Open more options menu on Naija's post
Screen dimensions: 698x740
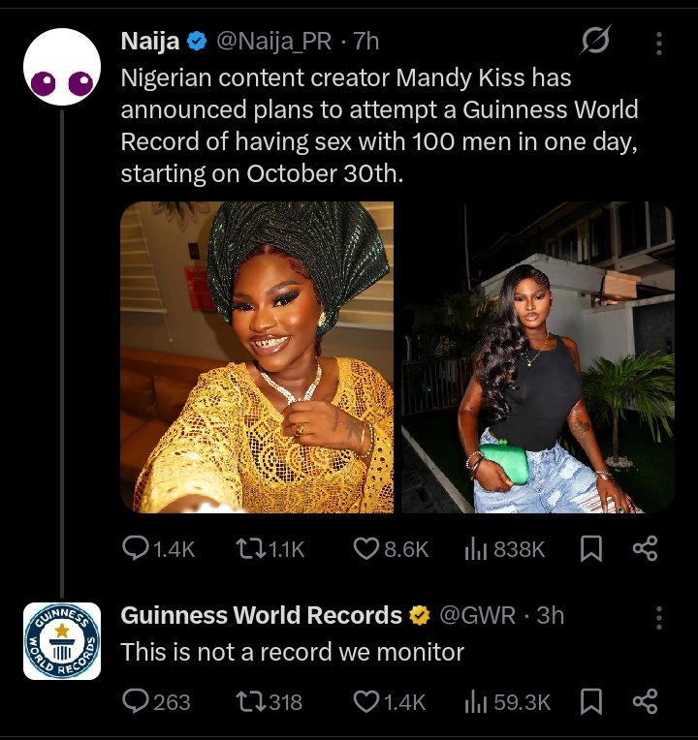[659, 43]
